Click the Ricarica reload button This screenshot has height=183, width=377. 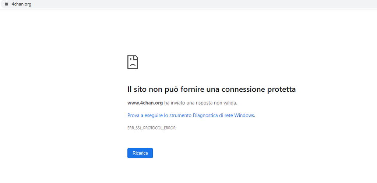[140, 153]
